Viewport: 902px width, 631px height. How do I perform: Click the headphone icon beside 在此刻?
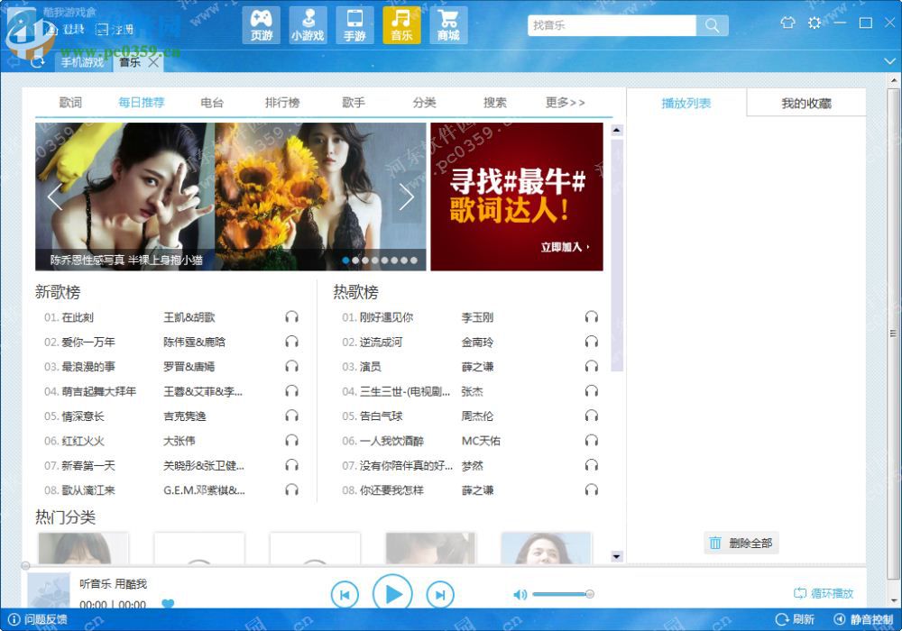pyautogui.click(x=290, y=317)
